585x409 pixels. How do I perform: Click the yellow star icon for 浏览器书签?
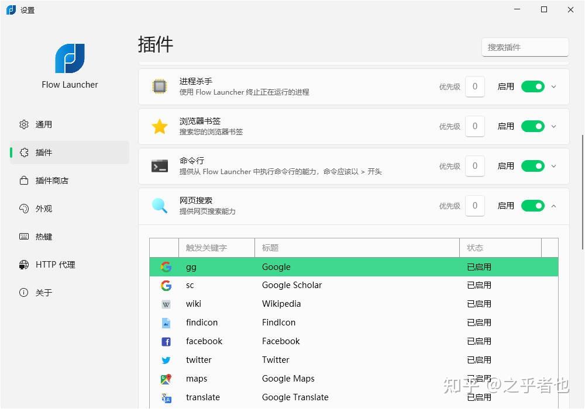160,126
